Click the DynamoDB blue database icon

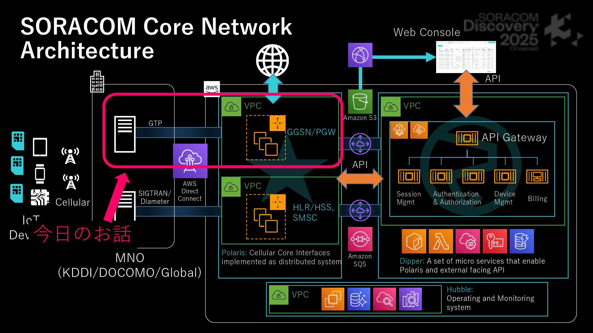point(522,241)
